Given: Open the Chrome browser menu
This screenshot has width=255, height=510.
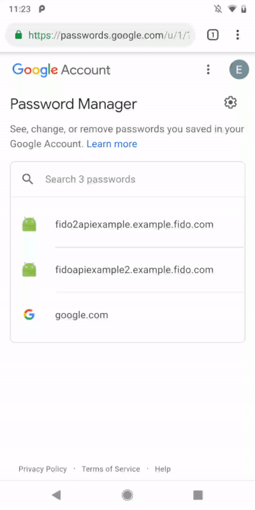Looking at the screenshot, I should (237, 35).
